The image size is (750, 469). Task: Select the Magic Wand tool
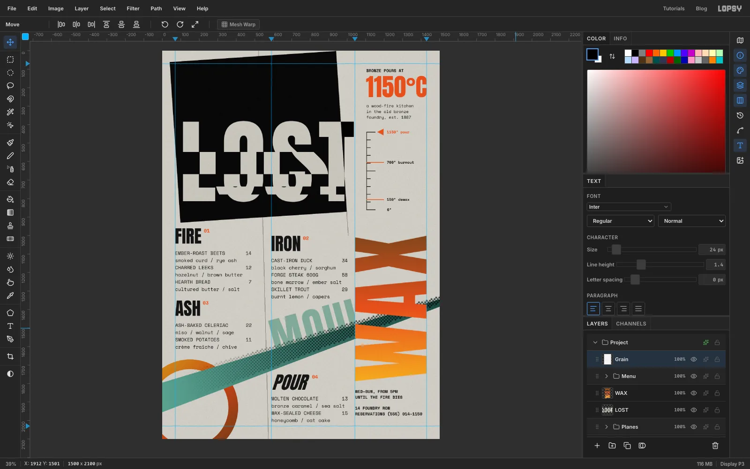[x=10, y=112]
